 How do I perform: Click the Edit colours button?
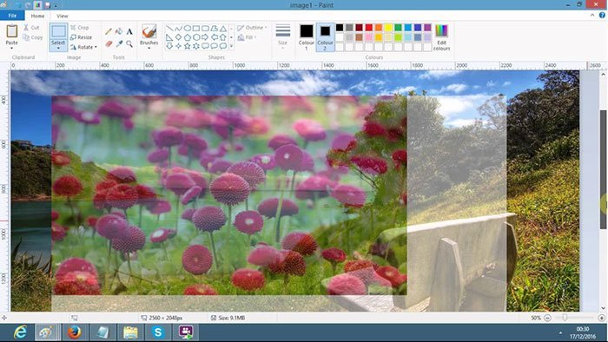coord(441,37)
